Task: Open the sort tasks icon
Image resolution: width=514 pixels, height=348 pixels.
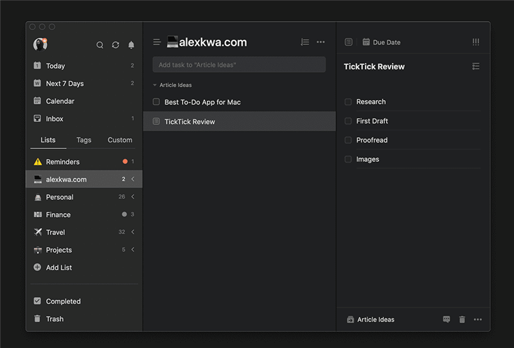Action: (305, 42)
